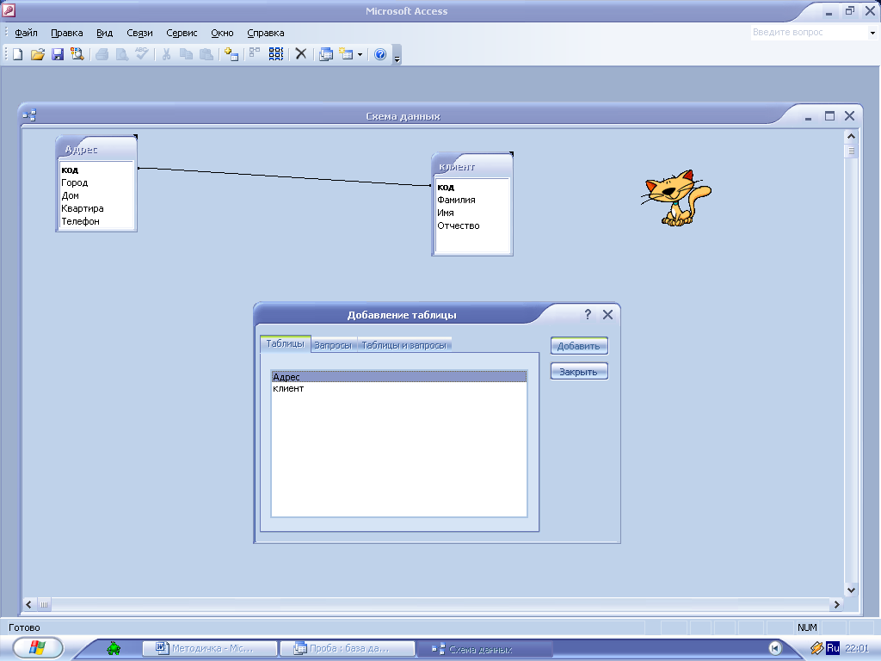
Task: Click the cat Office Assistant
Action: tap(676, 198)
